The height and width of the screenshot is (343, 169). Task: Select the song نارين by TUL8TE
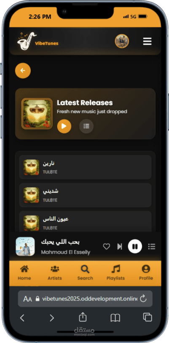(x=86, y=167)
